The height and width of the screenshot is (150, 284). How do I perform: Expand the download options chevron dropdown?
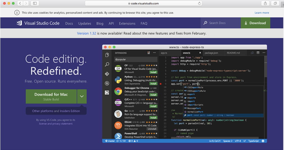(82, 96)
